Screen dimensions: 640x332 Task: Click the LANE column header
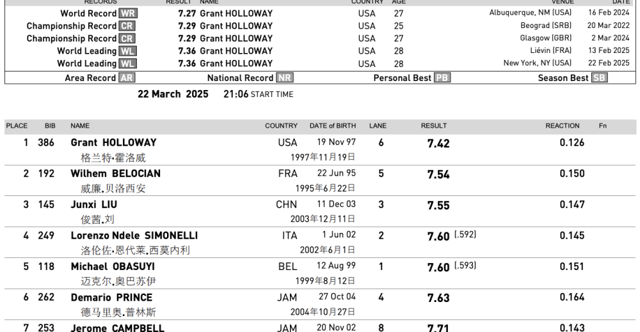tap(378, 126)
